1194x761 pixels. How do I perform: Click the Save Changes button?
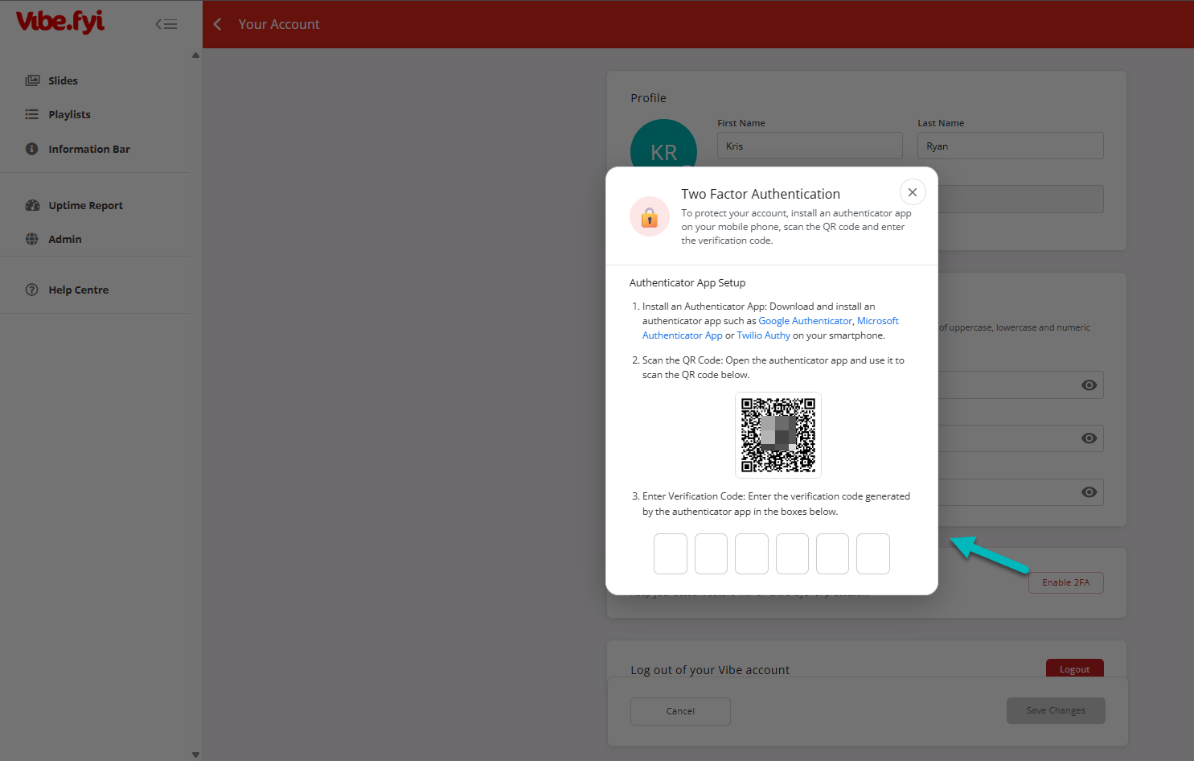[x=1056, y=710]
